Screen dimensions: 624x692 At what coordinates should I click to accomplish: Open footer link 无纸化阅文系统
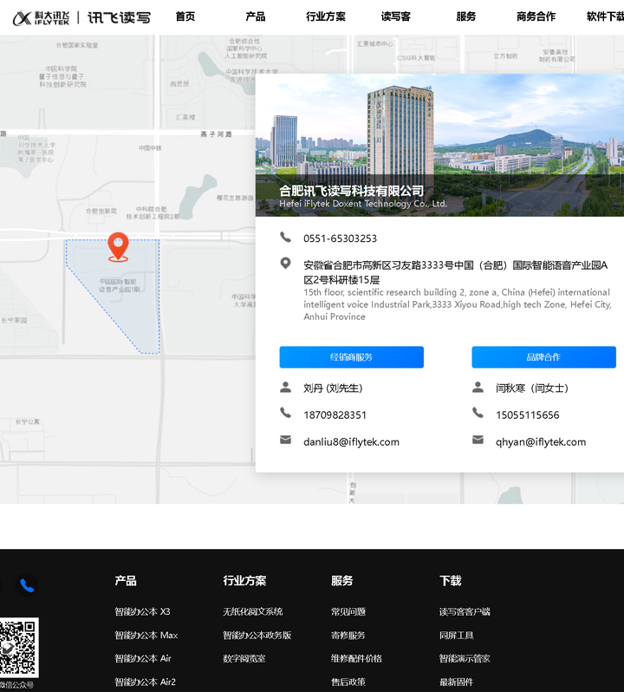pos(253,611)
